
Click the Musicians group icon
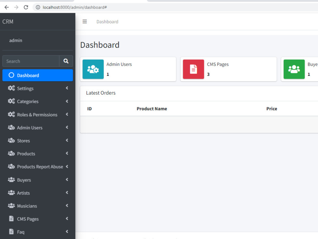click(x=11, y=206)
